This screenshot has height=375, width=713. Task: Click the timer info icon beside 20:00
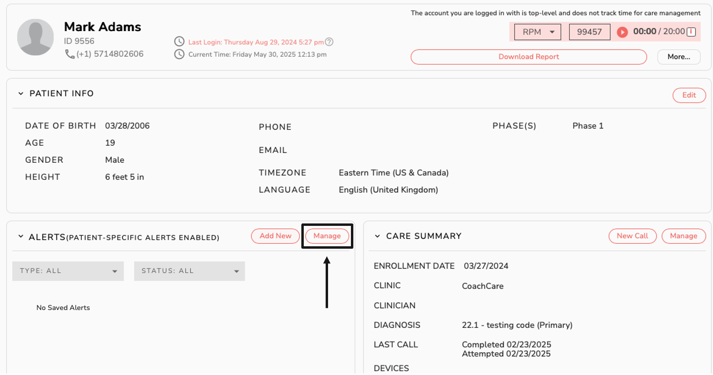(x=691, y=32)
